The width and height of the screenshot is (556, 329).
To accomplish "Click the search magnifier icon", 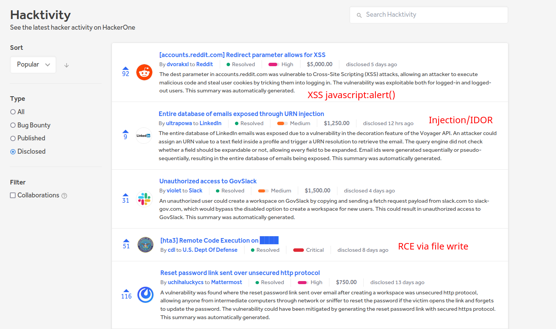I will tap(359, 15).
